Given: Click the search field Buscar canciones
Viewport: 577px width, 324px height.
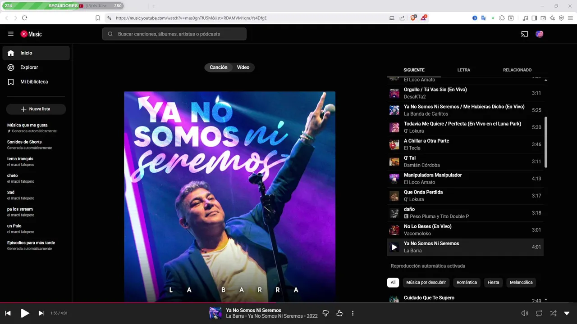Looking at the screenshot, I should tap(174, 34).
